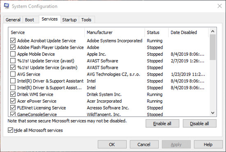Click the Disable all button

[199, 124]
